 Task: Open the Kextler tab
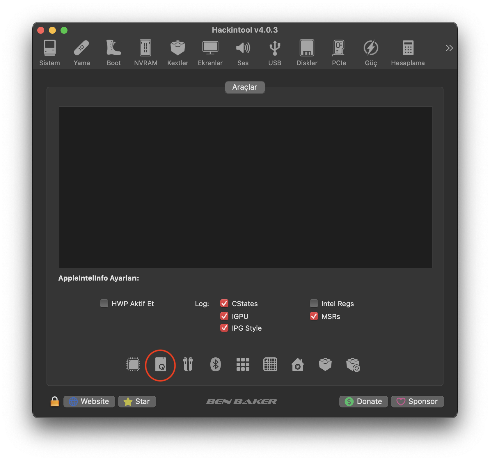click(177, 53)
